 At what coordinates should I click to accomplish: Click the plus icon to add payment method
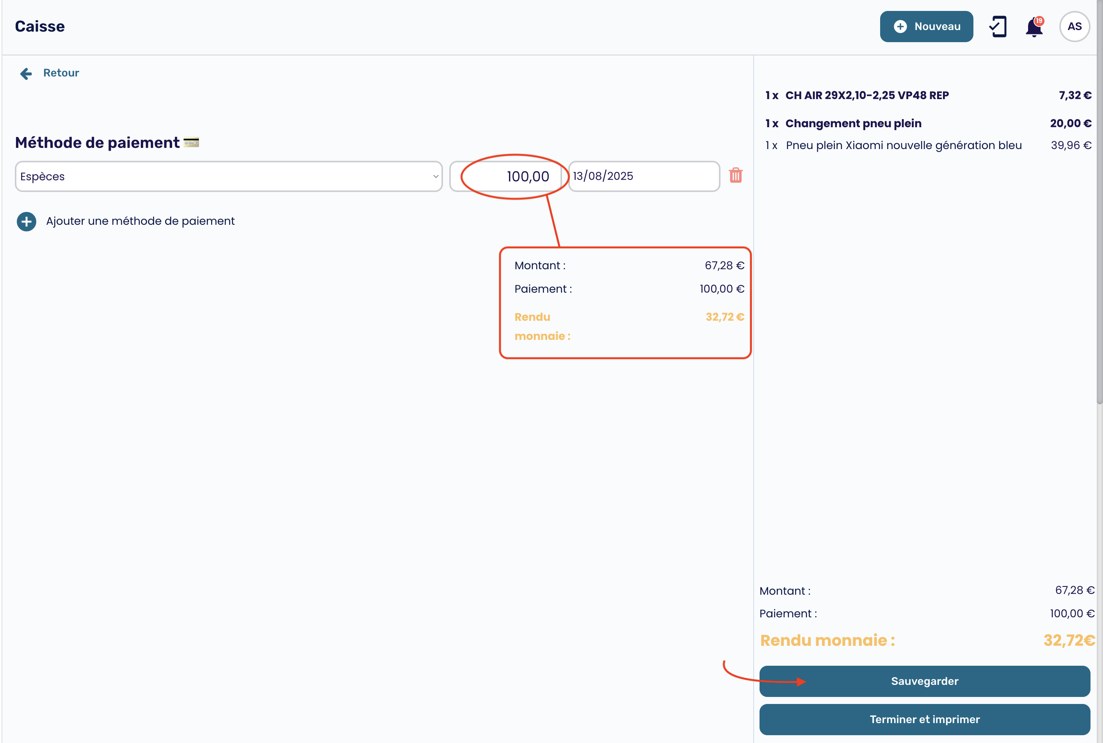[27, 221]
